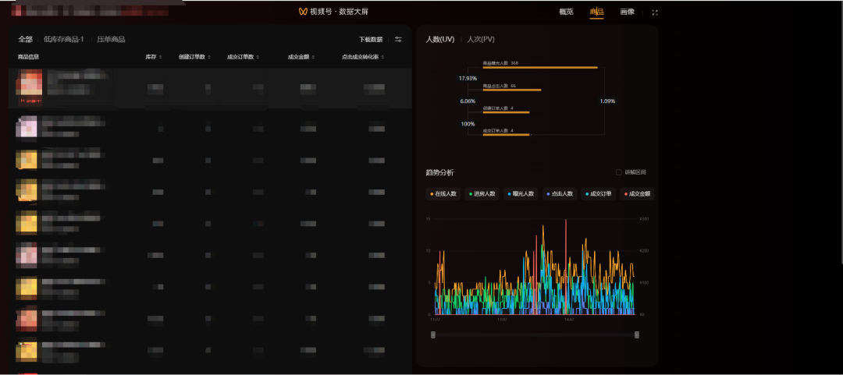Sort by 成交金额 column arrows
Image resolution: width=843 pixels, height=375 pixels.
coord(314,57)
